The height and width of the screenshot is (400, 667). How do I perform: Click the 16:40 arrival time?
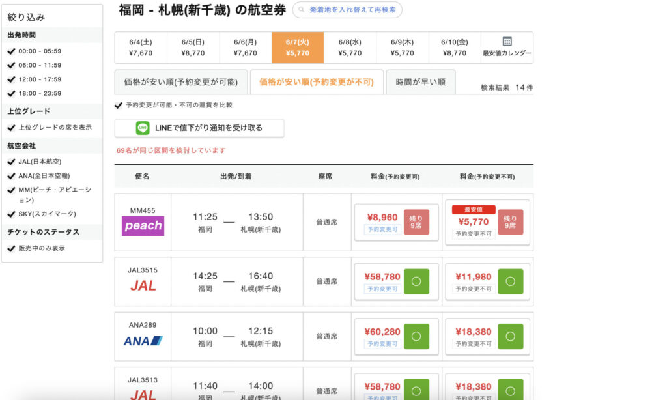tap(261, 276)
